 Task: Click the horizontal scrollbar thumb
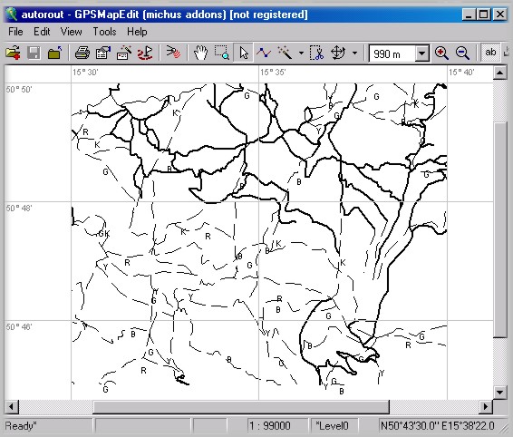[x=241, y=406]
